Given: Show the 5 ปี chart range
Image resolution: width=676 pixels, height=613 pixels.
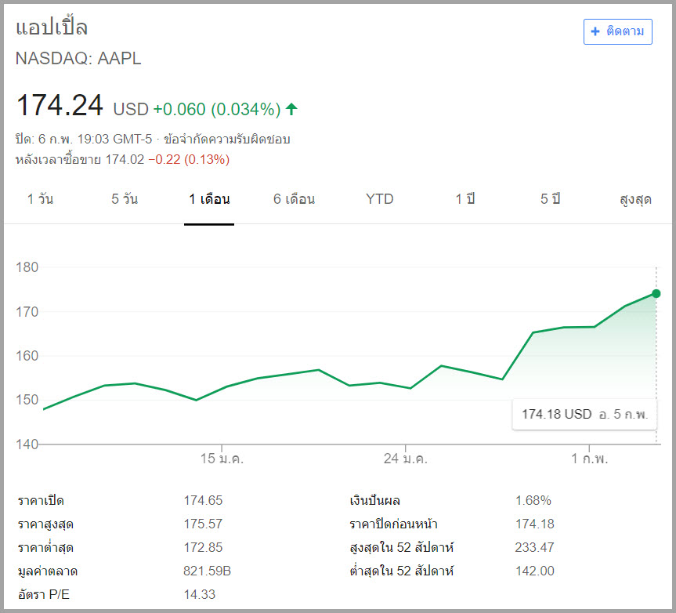Looking at the screenshot, I should tap(550, 199).
